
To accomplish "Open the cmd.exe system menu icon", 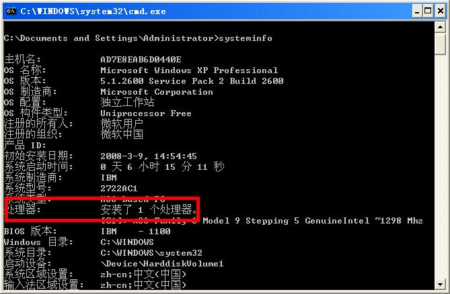I will tap(10, 11).
